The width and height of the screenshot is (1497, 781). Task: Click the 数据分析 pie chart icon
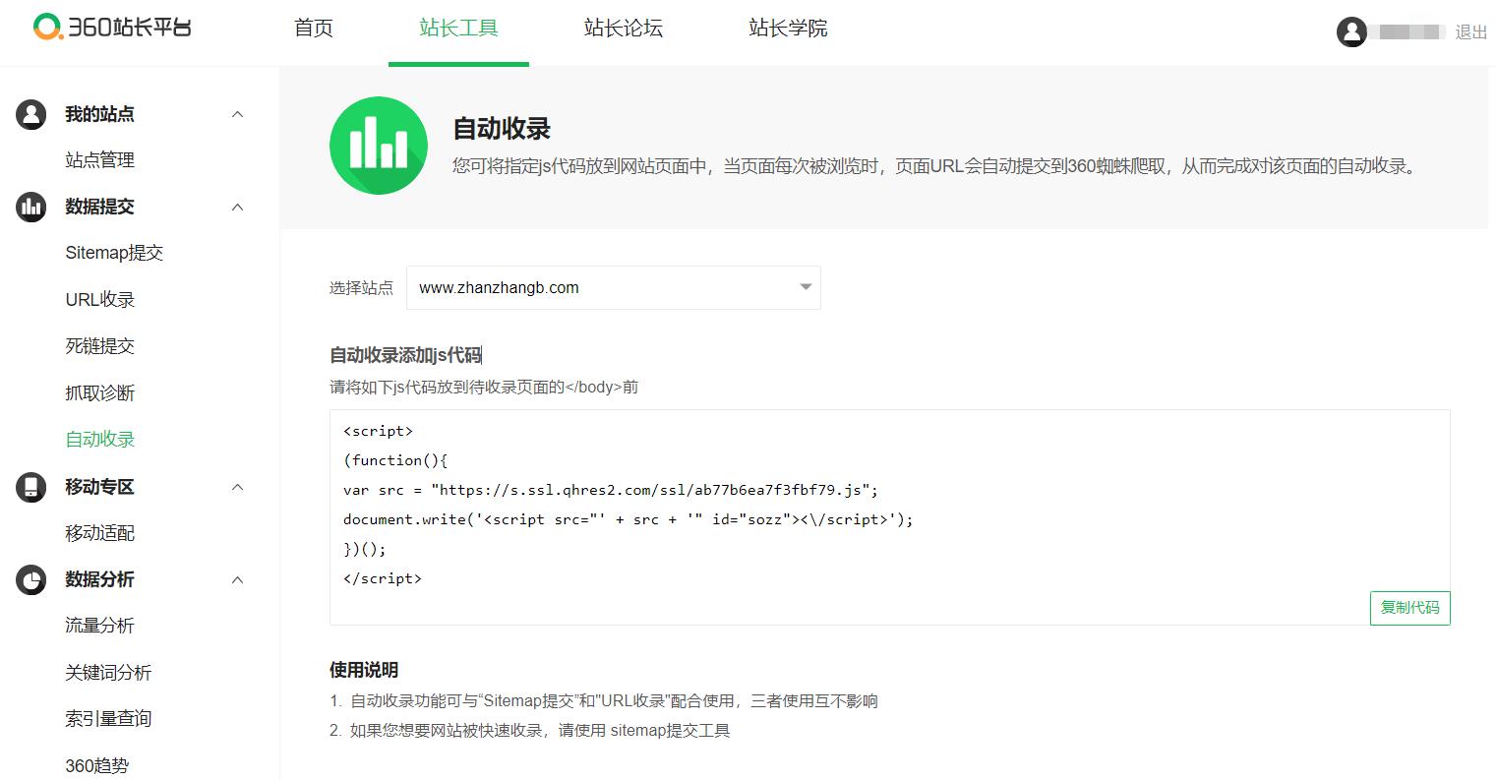coord(31,579)
